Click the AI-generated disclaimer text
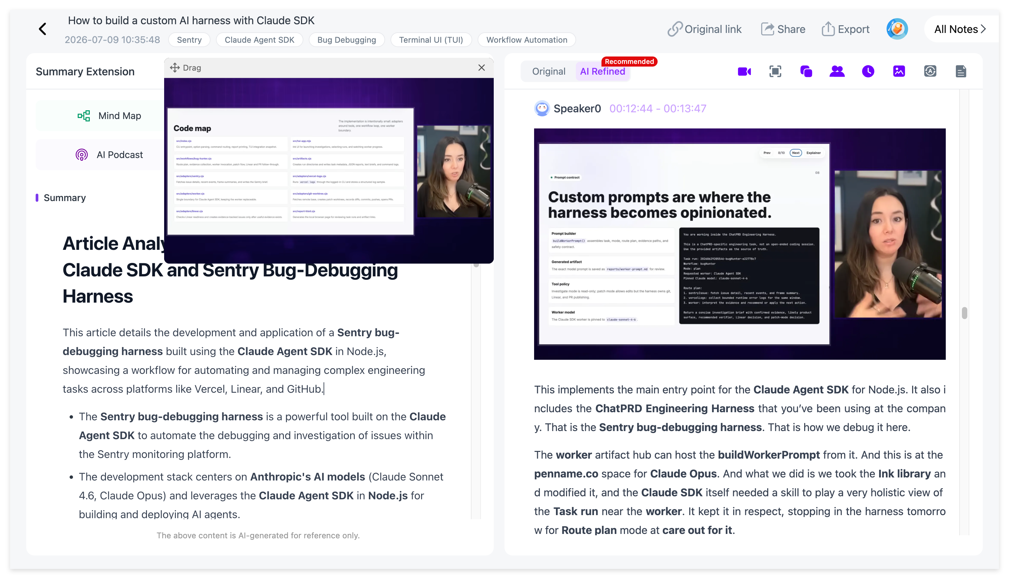The image size is (1009, 579). (x=258, y=535)
